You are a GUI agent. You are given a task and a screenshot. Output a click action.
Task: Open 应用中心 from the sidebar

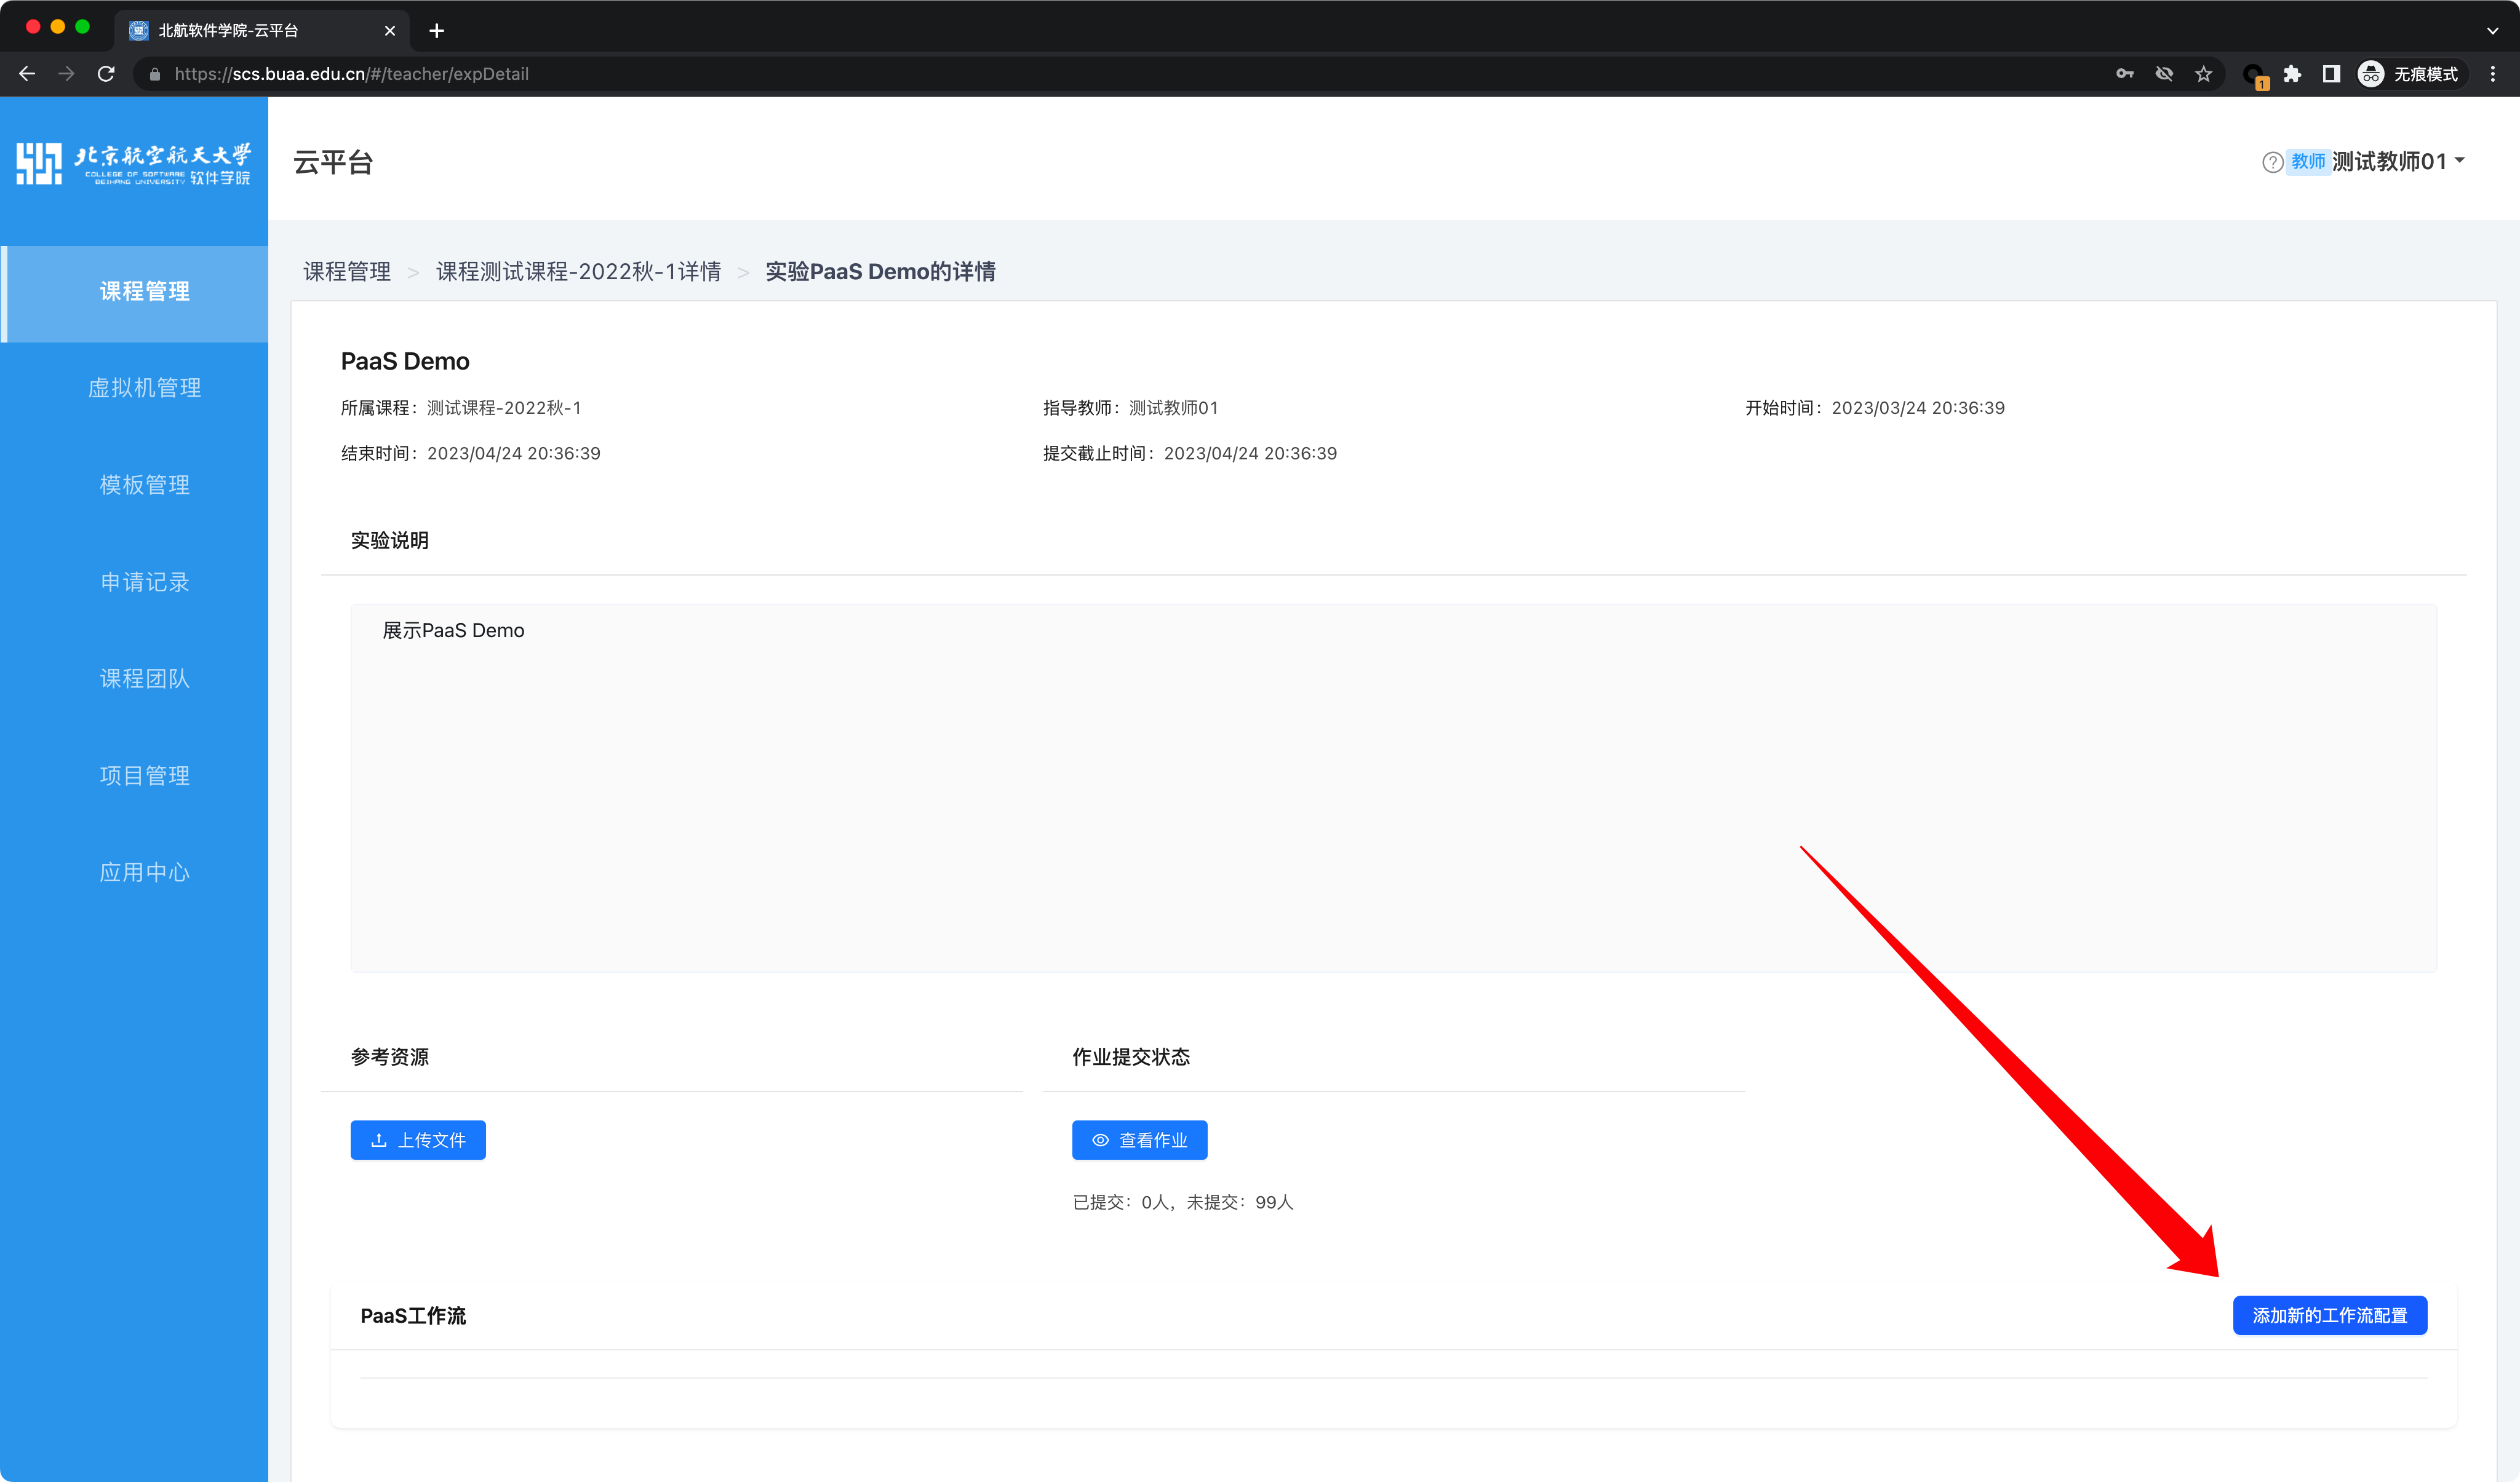[x=144, y=873]
